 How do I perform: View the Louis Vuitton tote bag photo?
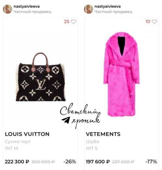[40, 77]
